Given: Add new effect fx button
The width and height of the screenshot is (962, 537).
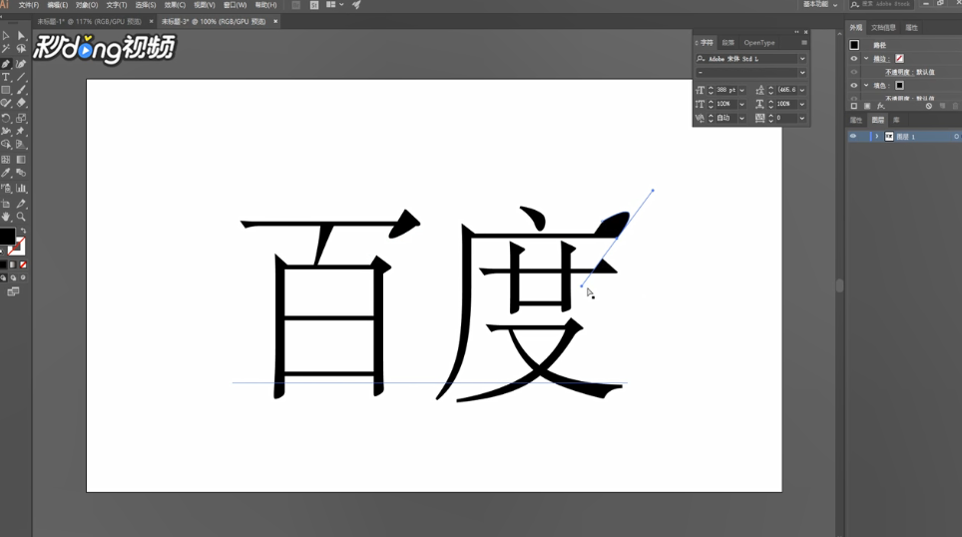Looking at the screenshot, I should coord(880,106).
